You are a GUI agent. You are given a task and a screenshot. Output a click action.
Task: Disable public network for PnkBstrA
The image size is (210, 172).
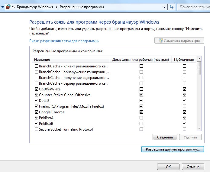tap(184, 118)
